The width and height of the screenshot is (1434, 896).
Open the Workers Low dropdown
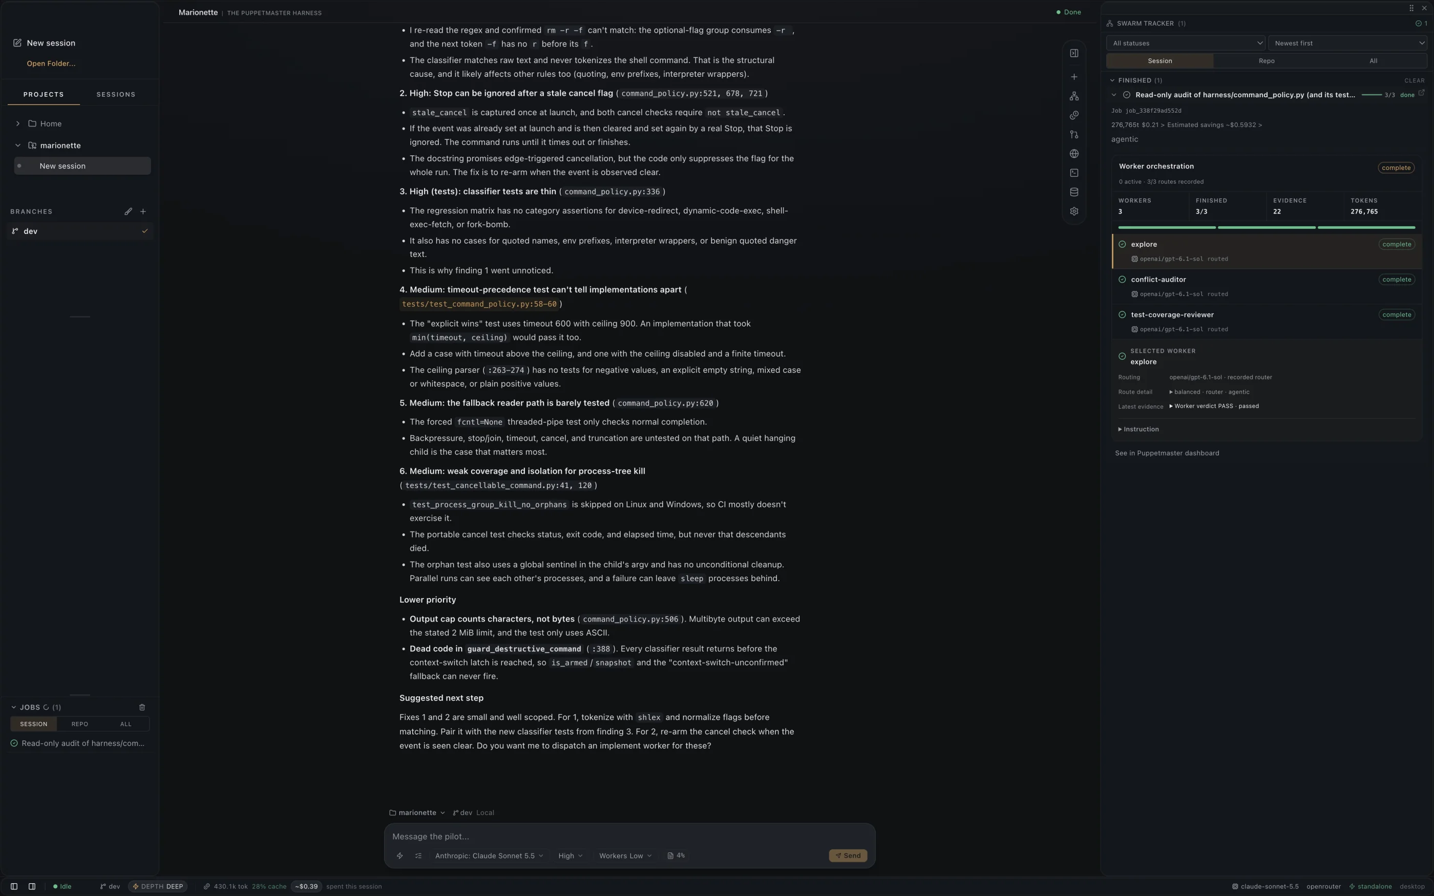(x=625, y=856)
